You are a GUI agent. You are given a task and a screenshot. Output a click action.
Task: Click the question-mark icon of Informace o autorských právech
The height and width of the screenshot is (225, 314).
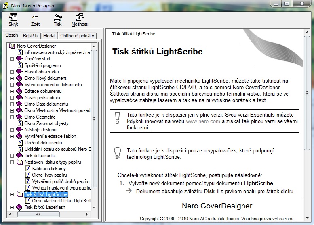click(x=20, y=52)
